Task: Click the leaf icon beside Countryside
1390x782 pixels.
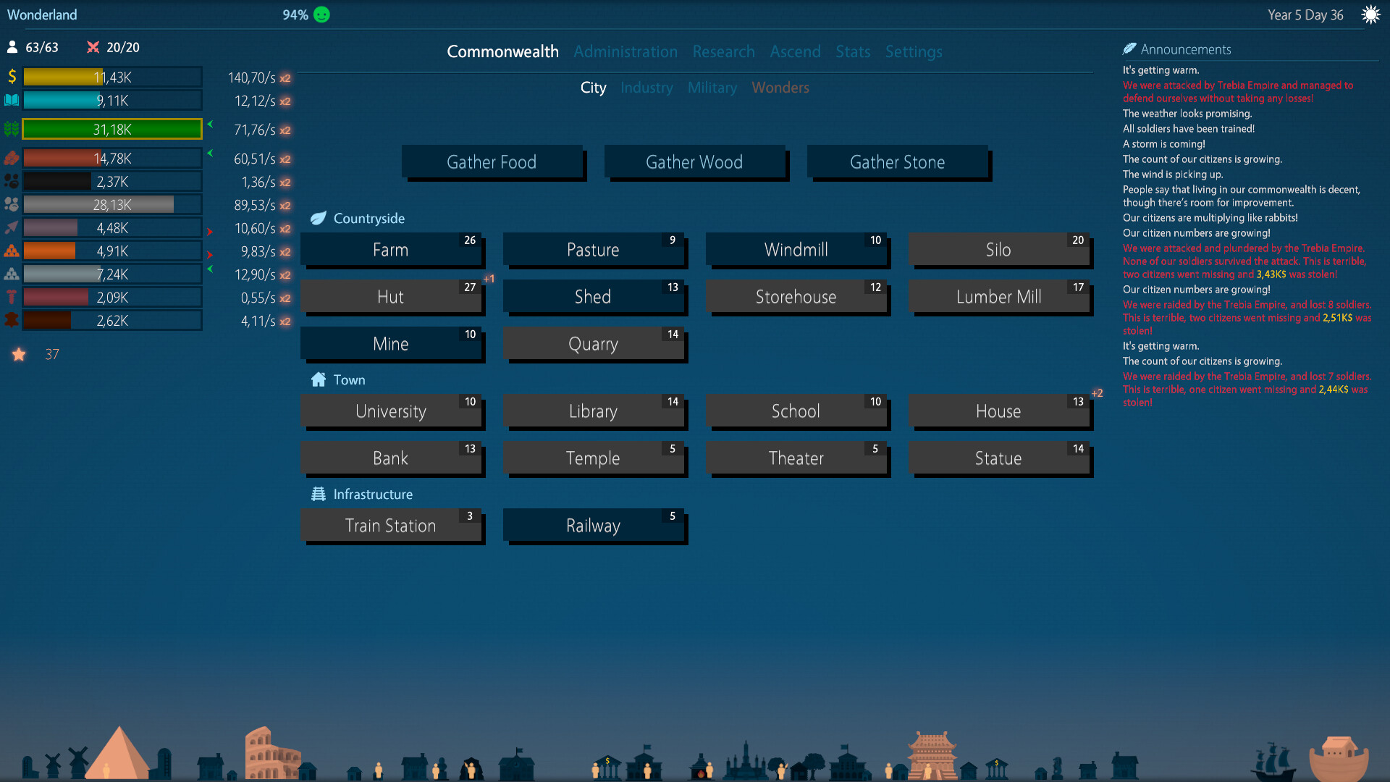Action: click(319, 218)
